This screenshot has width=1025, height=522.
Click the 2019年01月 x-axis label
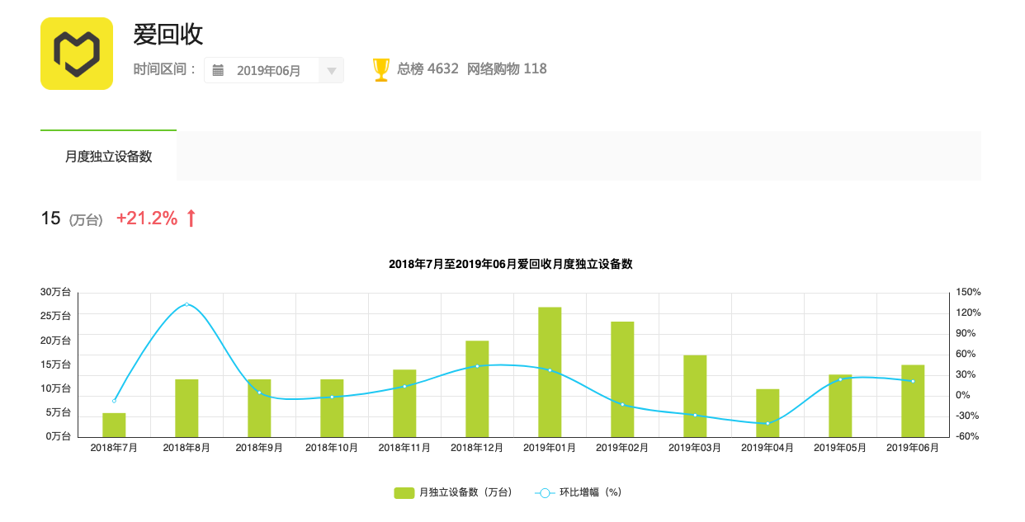click(550, 448)
